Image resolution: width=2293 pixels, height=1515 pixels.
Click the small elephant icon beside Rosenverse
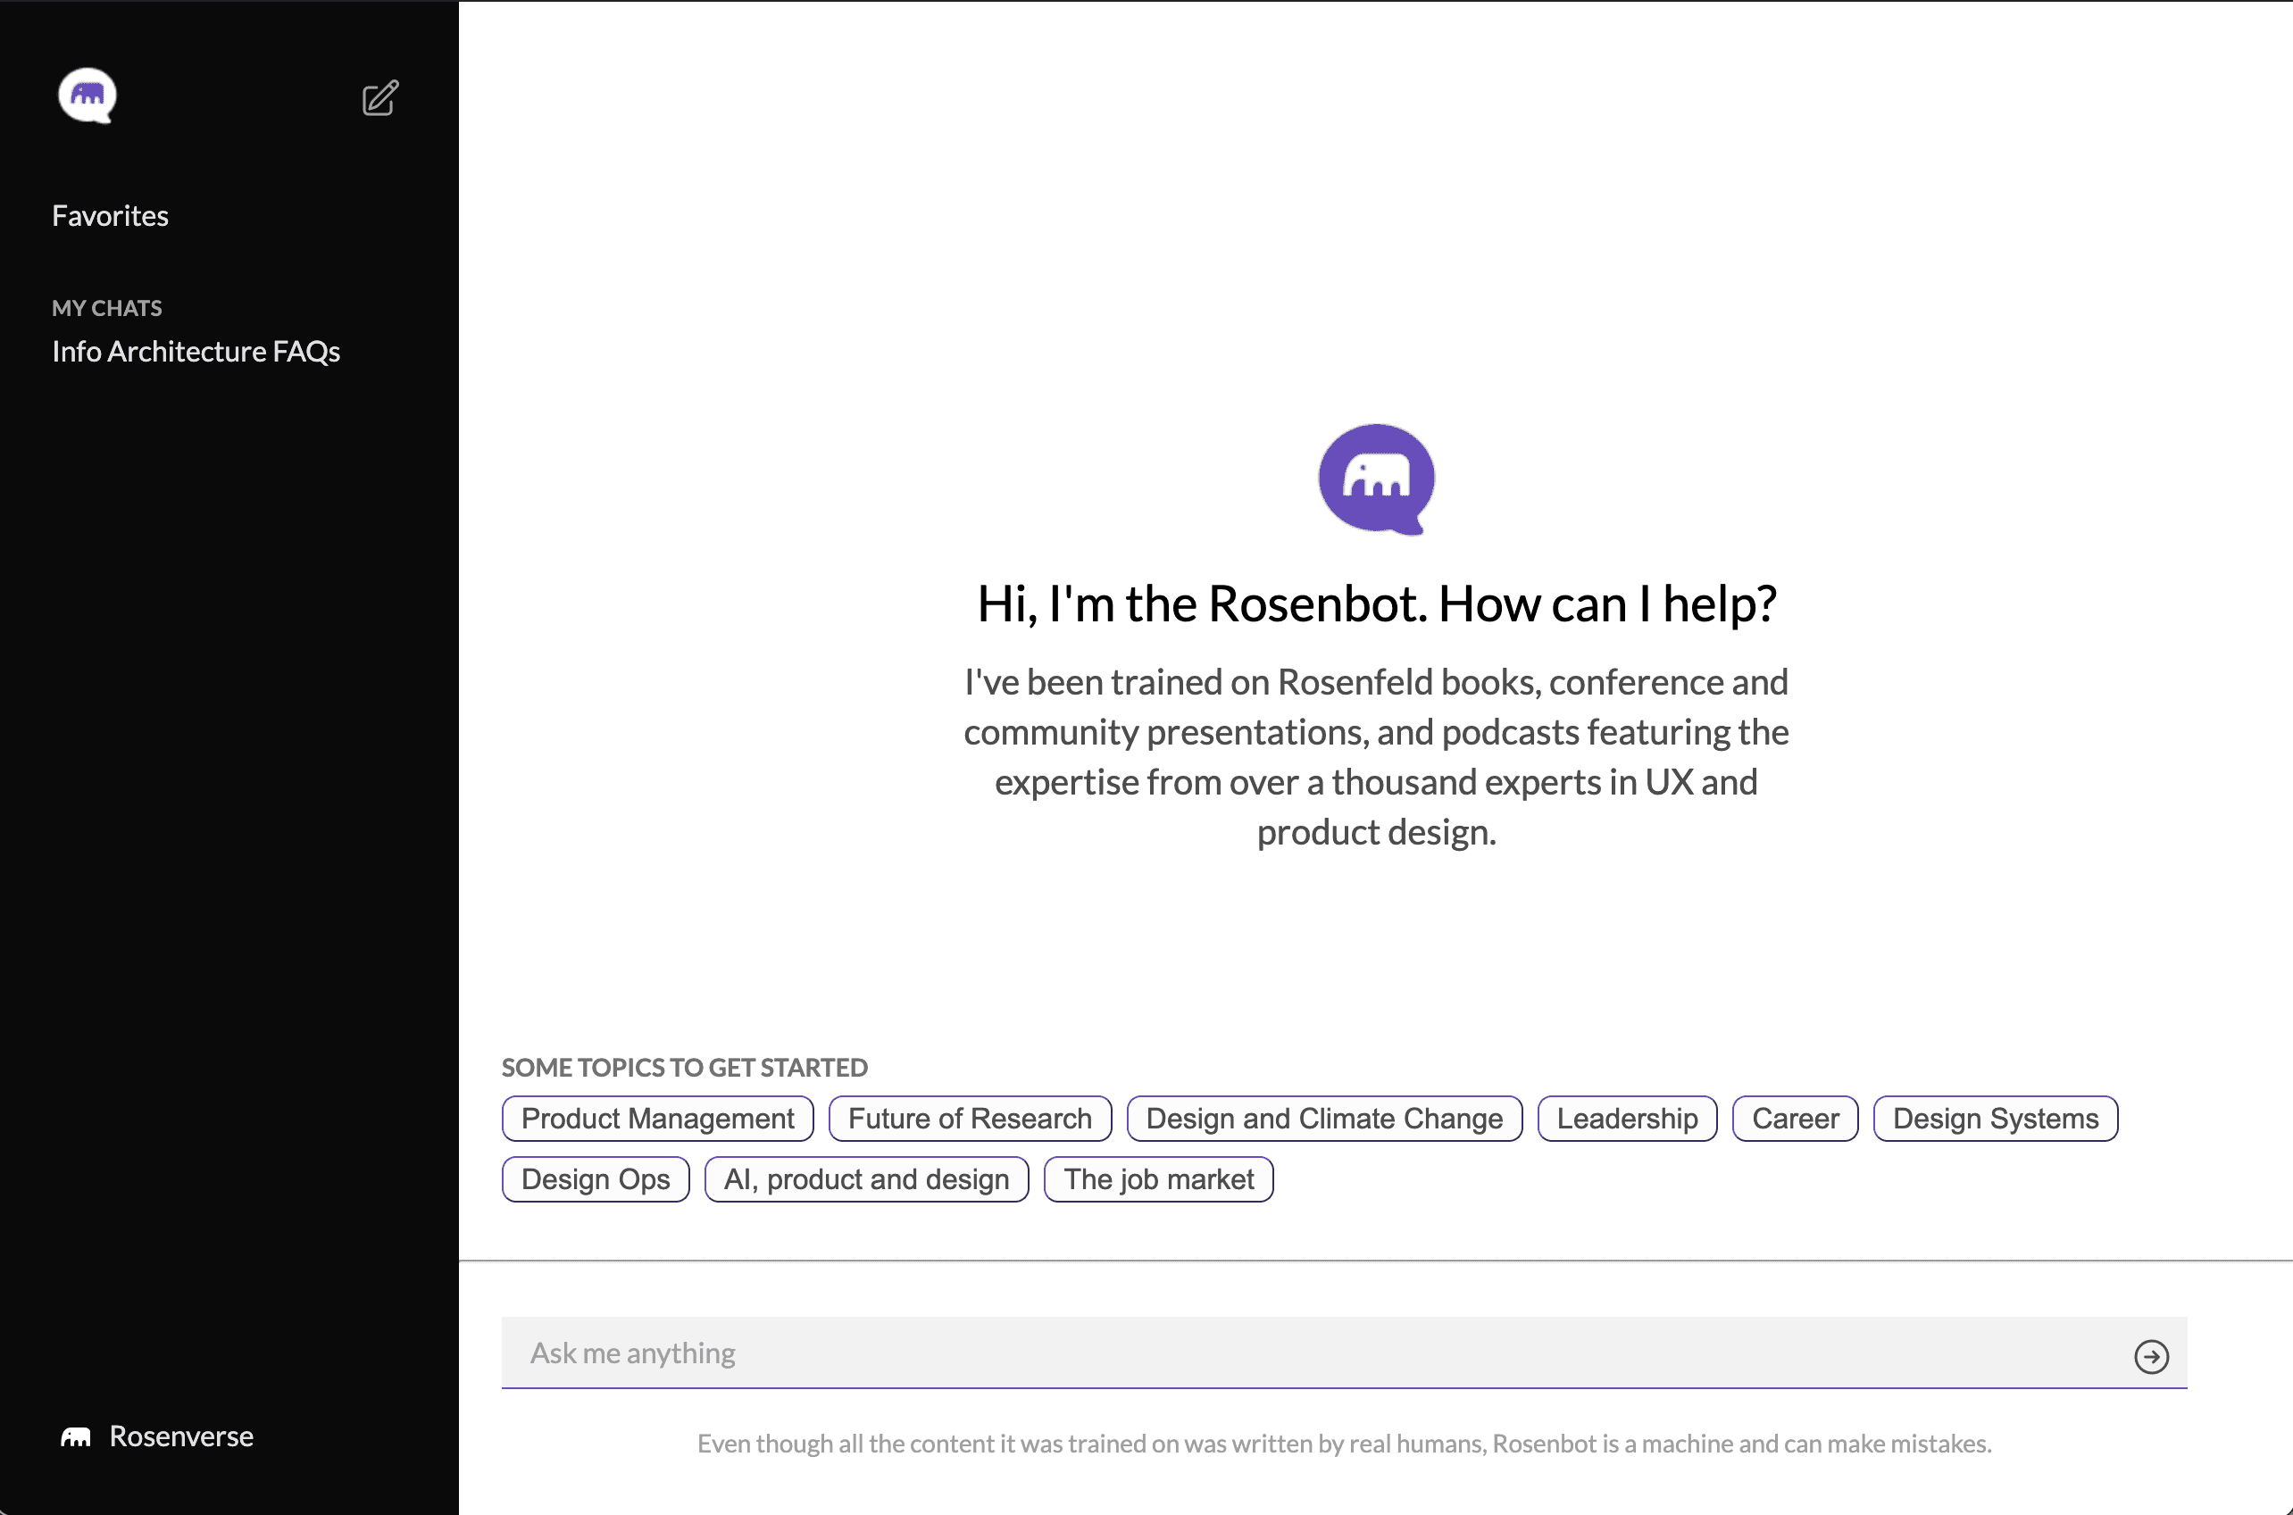(75, 1436)
